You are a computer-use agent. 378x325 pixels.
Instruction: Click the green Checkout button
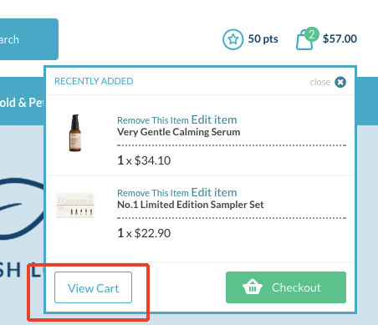pyautogui.click(x=286, y=287)
